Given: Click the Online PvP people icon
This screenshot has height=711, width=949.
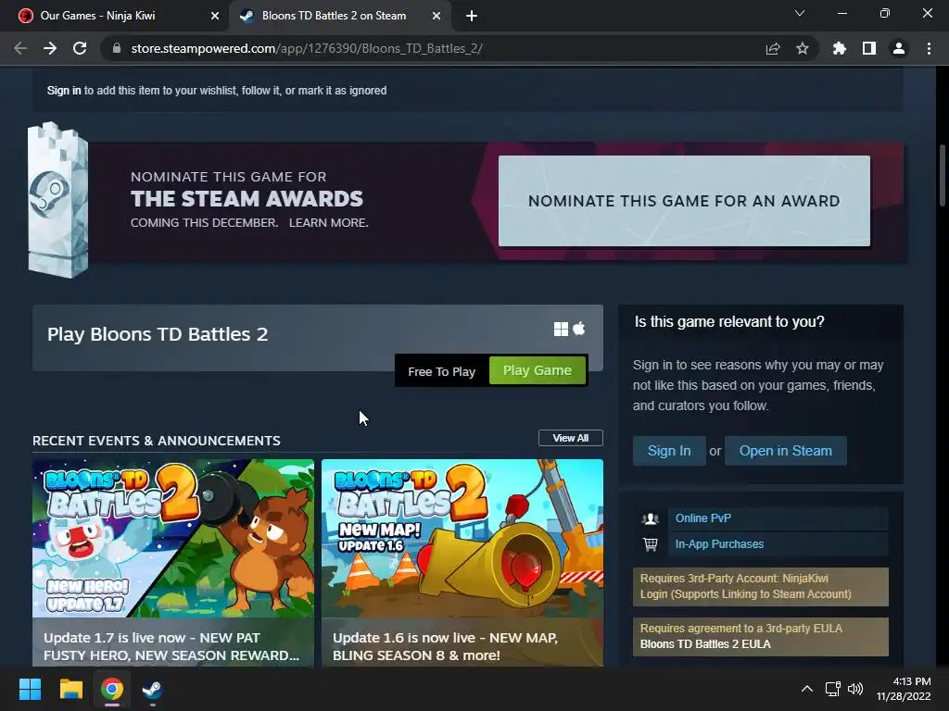Looking at the screenshot, I should (650, 518).
